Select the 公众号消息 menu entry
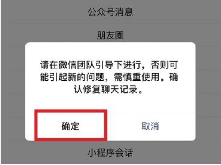 (x=110, y=12)
